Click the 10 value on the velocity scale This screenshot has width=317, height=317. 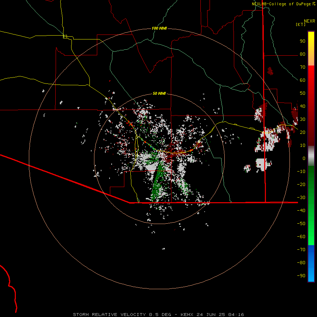click(x=303, y=145)
